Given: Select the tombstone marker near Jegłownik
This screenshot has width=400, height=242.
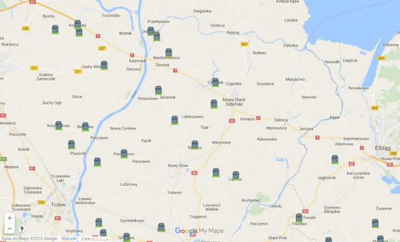Looking at the screenshot, I should [335, 159].
